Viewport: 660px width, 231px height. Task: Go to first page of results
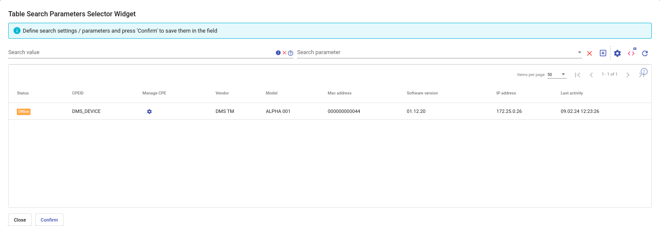pyautogui.click(x=577, y=75)
